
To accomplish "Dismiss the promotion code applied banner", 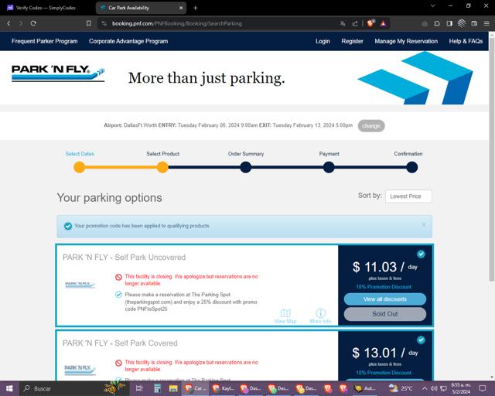I will (424, 224).
